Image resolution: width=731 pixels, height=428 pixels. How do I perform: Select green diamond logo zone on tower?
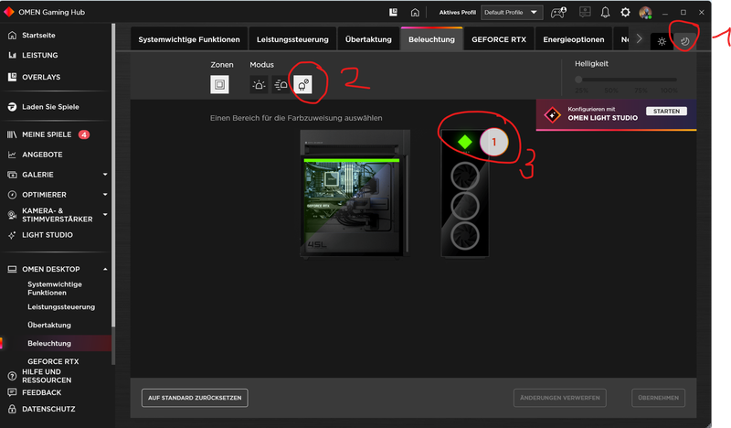464,142
